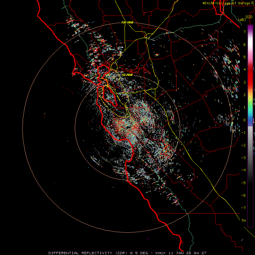Click the 3 value on the color scale
Viewport: 255px width, 255px height.
tap(245, 82)
